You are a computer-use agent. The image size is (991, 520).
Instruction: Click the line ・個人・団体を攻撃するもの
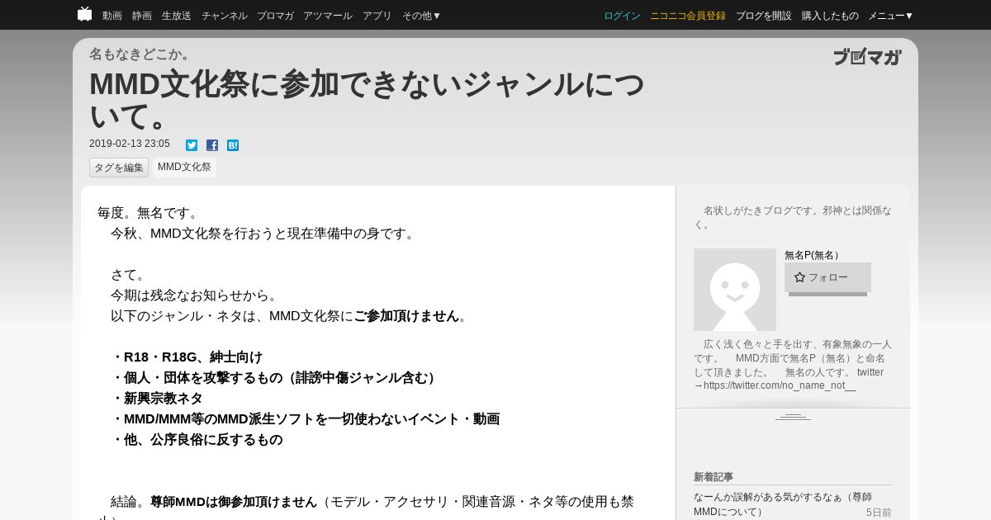(275, 378)
